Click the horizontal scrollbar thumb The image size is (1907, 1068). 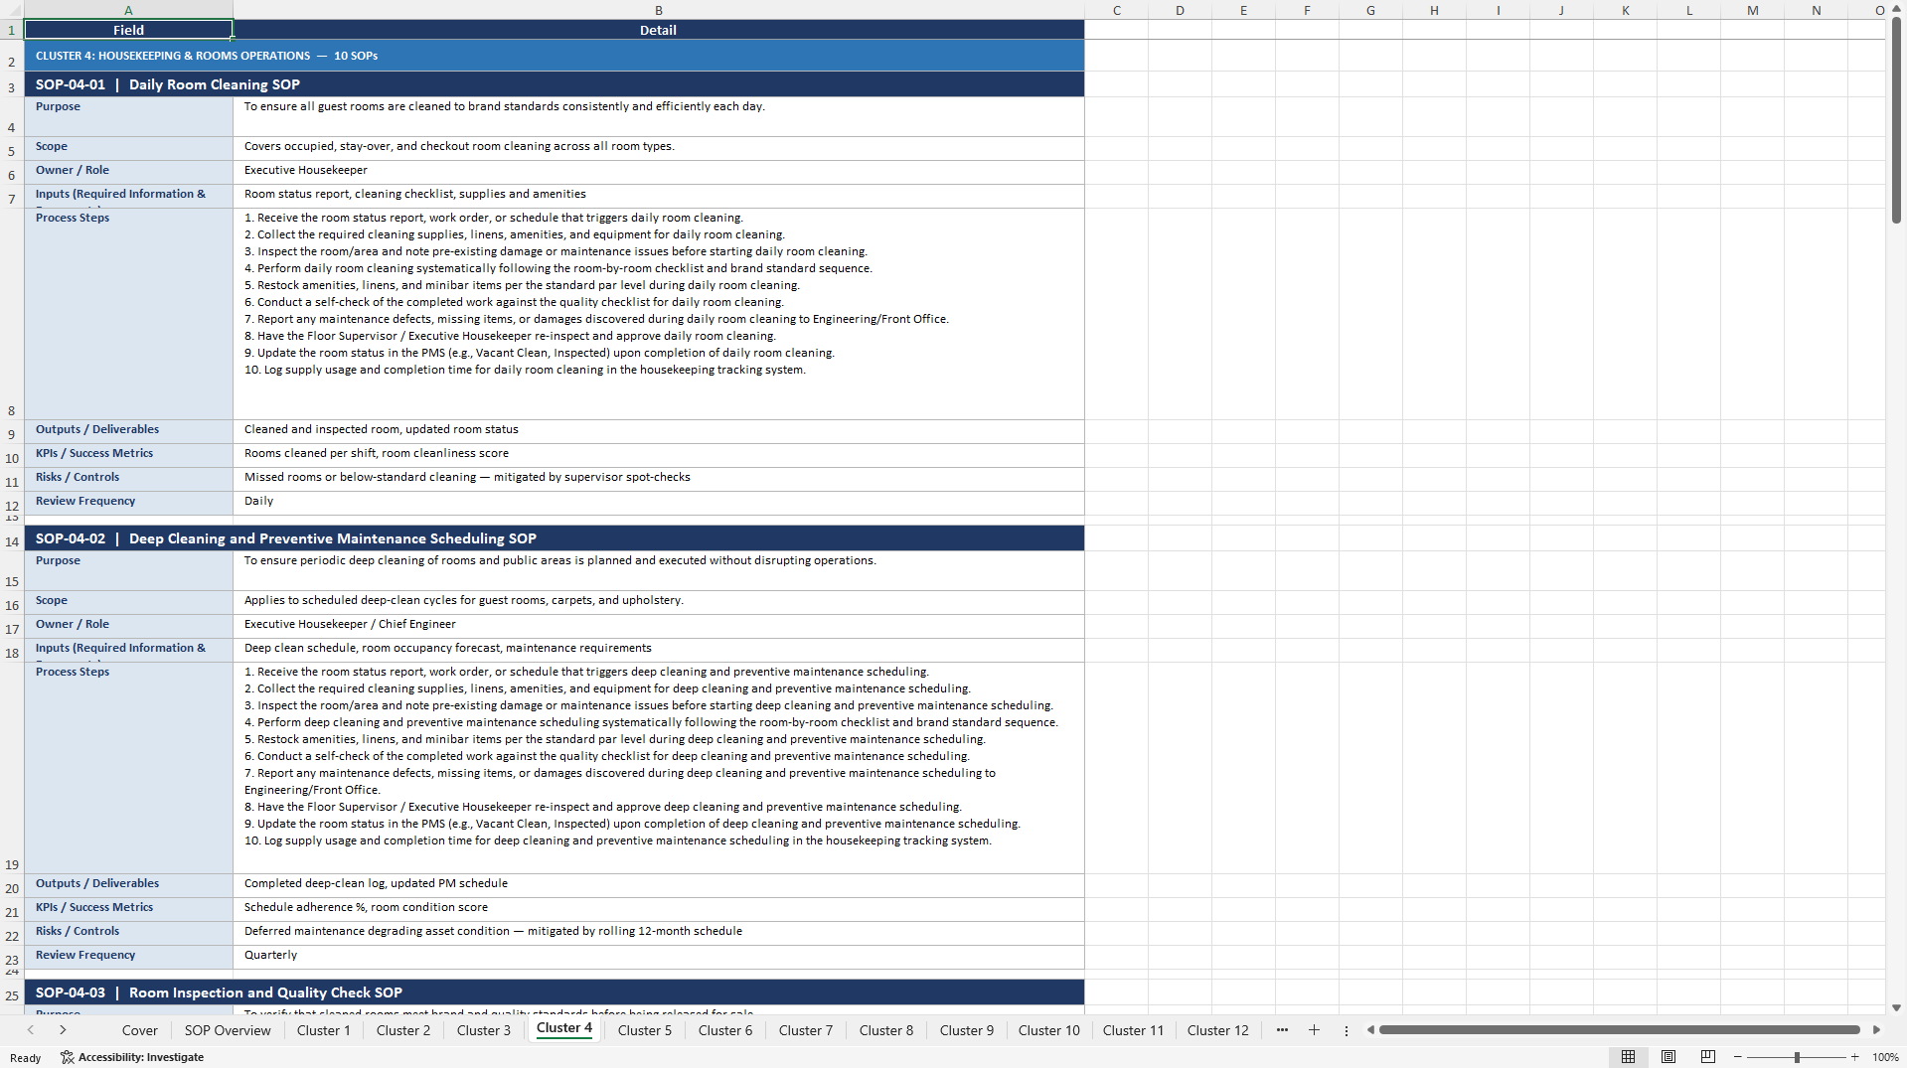click(x=1619, y=1030)
